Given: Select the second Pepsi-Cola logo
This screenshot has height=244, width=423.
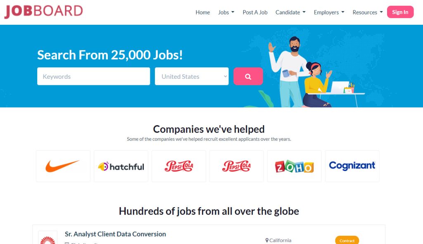Looking at the screenshot, I should (236, 166).
